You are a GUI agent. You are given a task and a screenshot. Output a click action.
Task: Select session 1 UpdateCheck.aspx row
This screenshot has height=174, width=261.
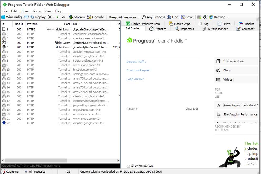pos(60,29)
